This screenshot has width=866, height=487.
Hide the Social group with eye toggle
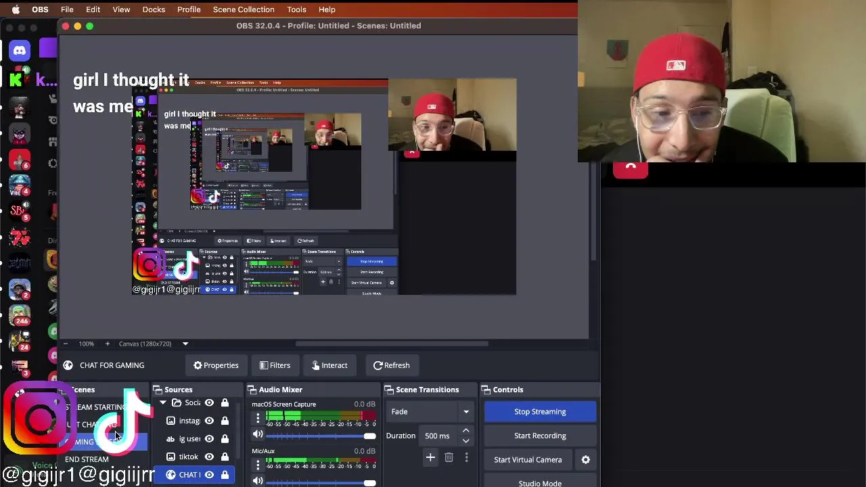pyautogui.click(x=210, y=403)
